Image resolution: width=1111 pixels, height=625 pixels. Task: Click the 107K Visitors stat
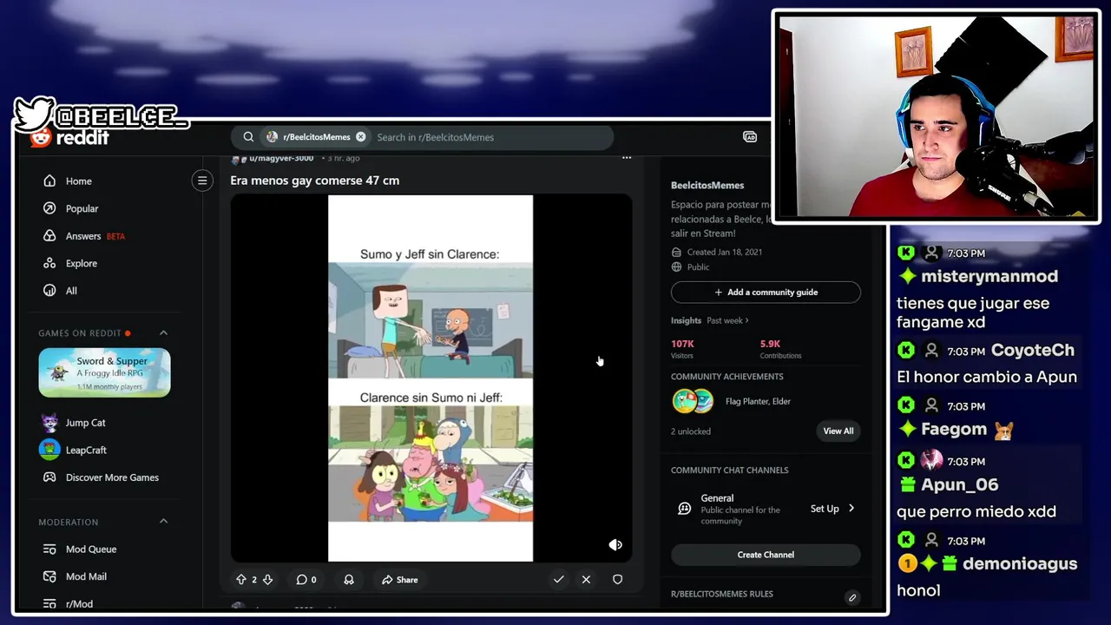pos(682,349)
